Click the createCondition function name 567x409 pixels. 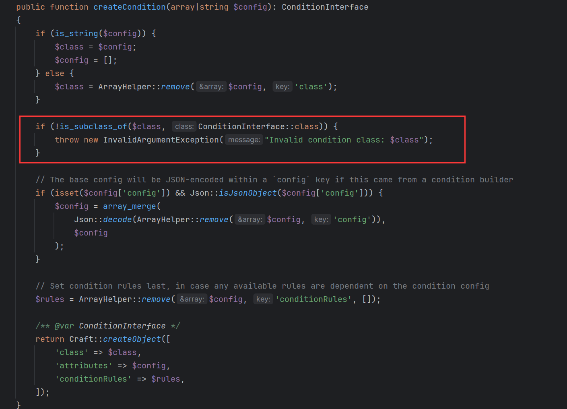(129, 7)
